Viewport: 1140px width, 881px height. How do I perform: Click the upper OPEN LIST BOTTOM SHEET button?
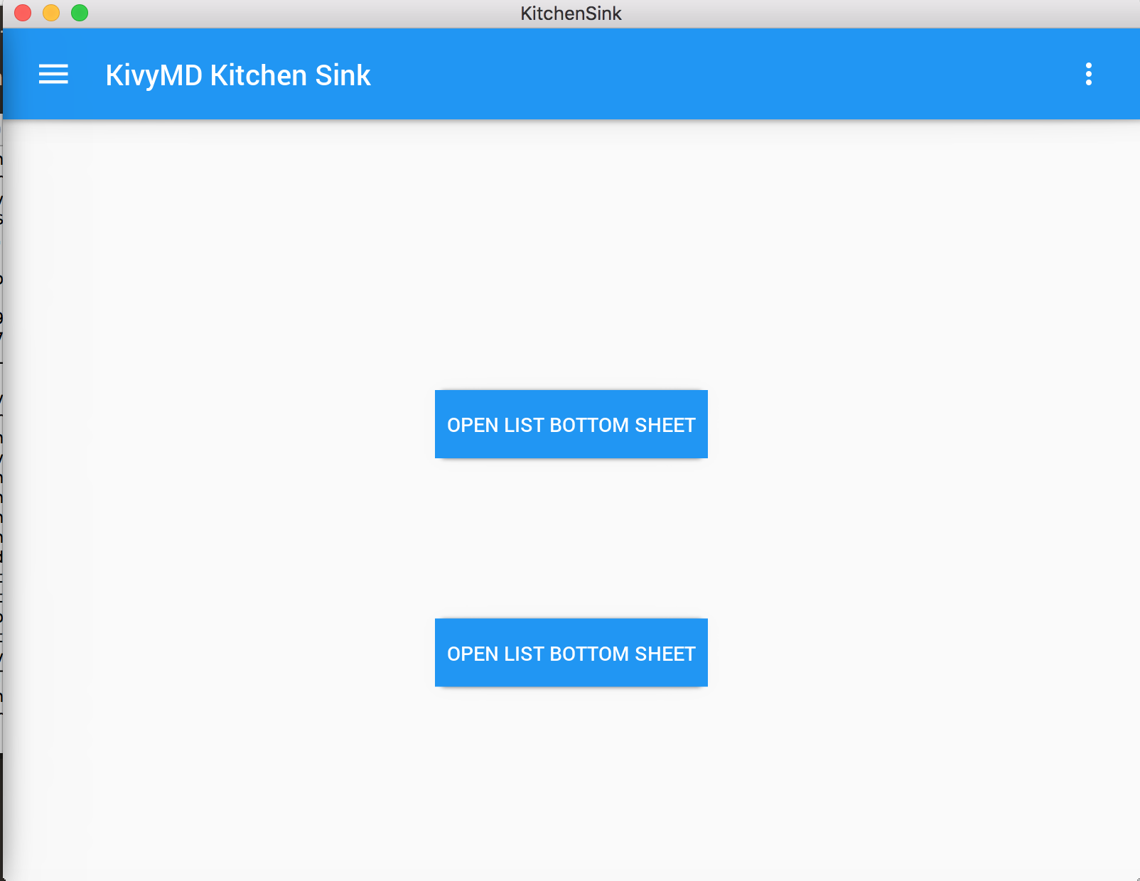(571, 424)
